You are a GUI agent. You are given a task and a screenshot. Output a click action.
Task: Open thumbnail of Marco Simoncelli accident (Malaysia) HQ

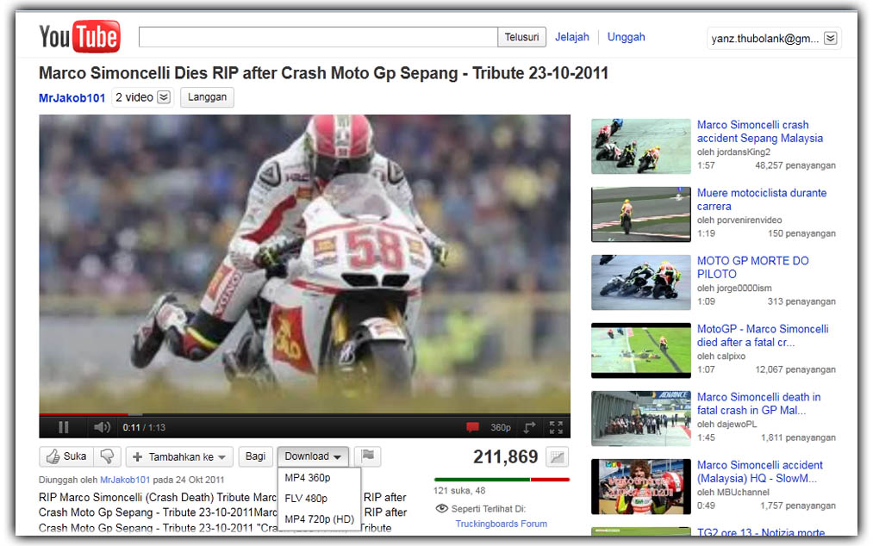(641, 487)
